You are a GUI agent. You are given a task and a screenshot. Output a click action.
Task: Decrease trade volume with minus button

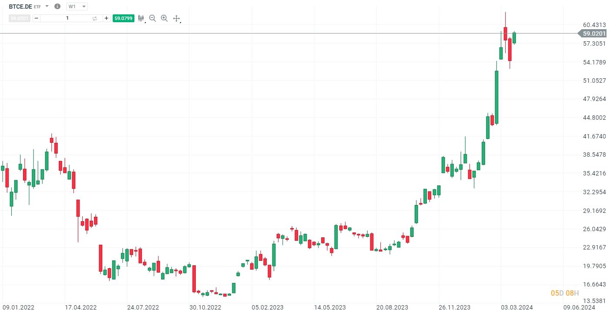36,18
